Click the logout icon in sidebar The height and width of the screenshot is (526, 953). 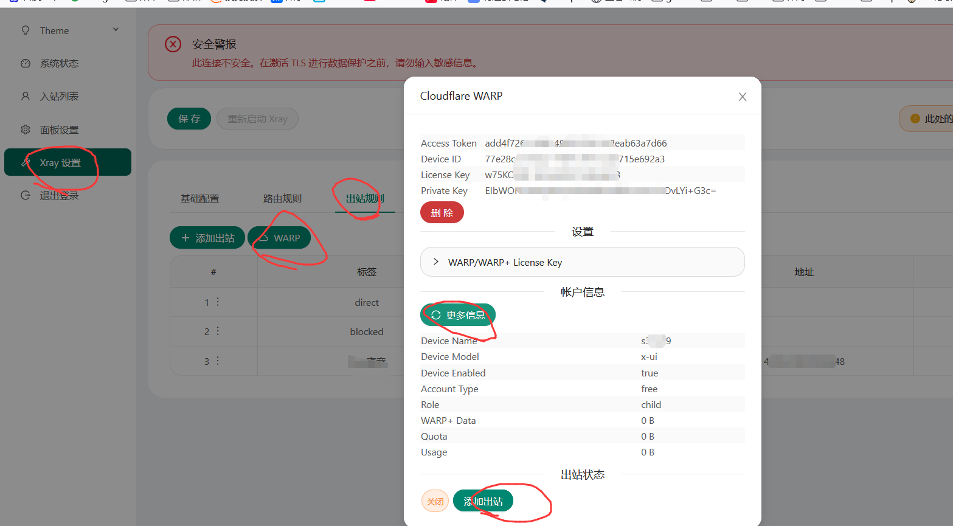(x=26, y=195)
